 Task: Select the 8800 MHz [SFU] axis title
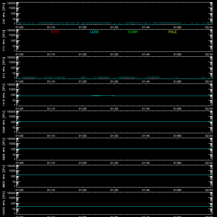click(x=4, y=176)
